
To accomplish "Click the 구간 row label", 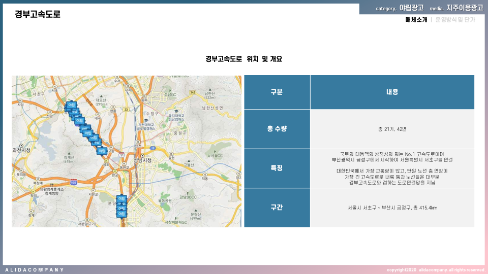I will coord(277,208).
